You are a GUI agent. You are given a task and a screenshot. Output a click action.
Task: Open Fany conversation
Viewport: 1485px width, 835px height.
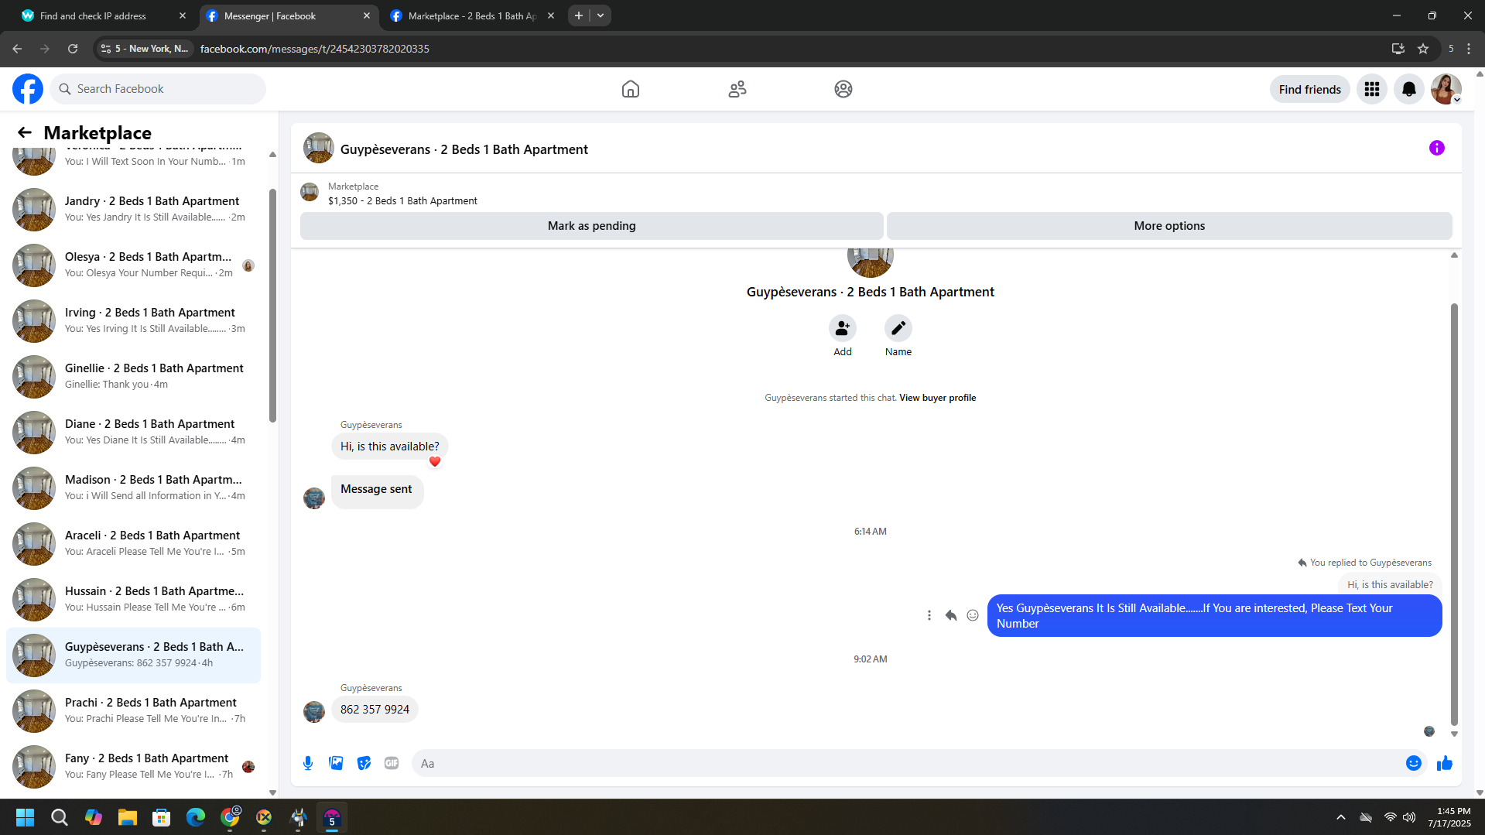(133, 766)
